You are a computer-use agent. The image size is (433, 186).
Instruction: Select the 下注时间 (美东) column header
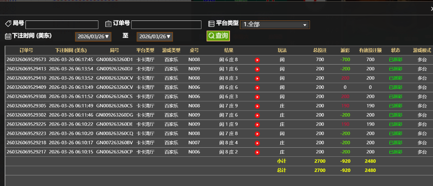71,50
